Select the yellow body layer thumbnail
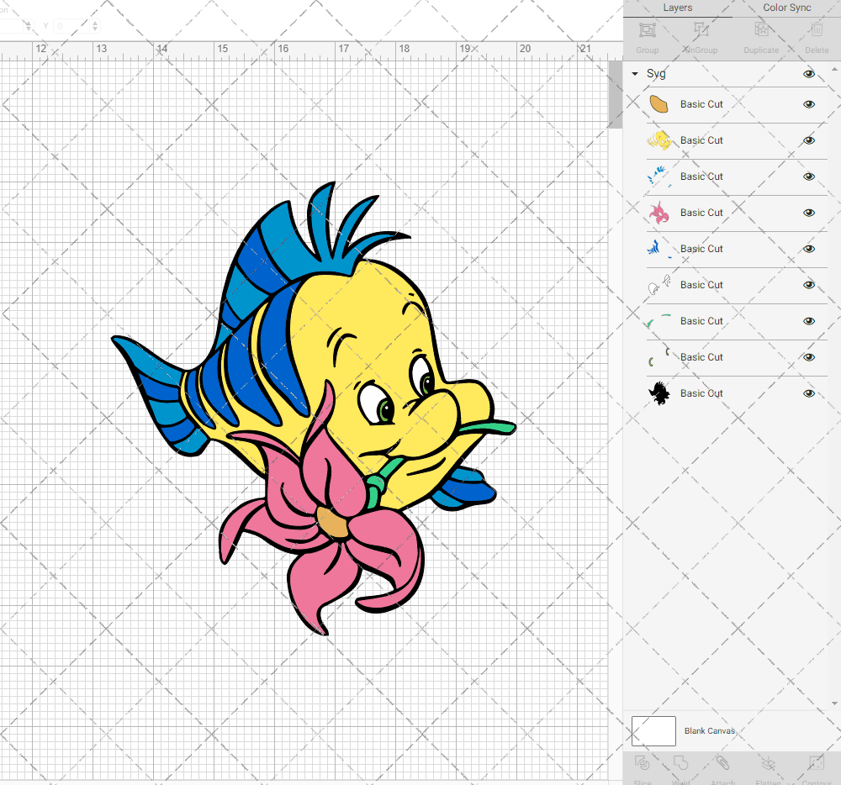Viewport: 841px width, 785px height. (659, 140)
